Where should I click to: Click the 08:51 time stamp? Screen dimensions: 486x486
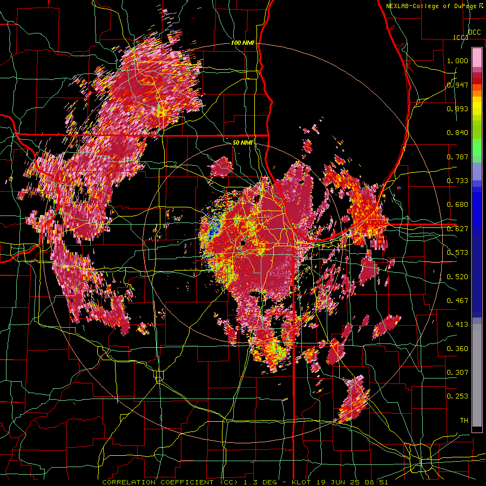coord(377,482)
